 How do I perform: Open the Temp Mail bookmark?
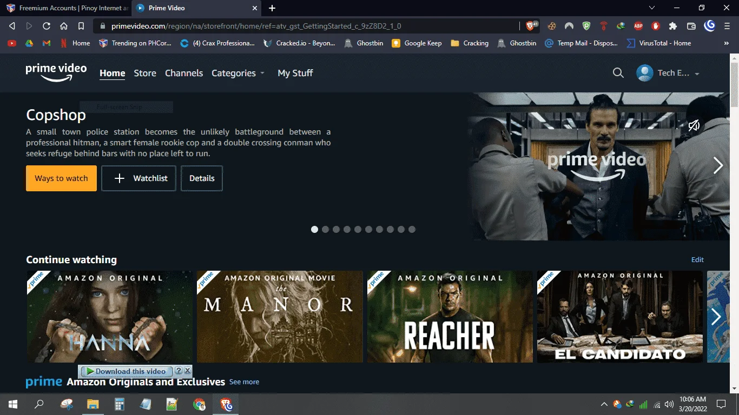(581, 43)
